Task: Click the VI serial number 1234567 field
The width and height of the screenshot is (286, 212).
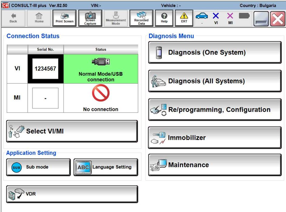Action: click(x=46, y=69)
